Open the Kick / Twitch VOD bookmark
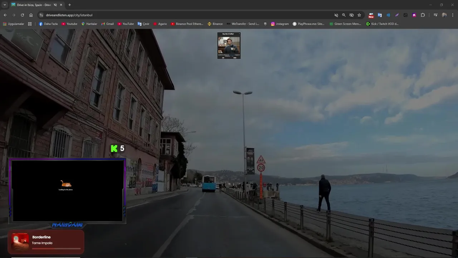The width and height of the screenshot is (458, 258). click(382, 24)
